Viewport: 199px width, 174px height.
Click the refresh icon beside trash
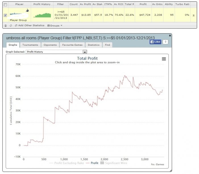(11, 26)
